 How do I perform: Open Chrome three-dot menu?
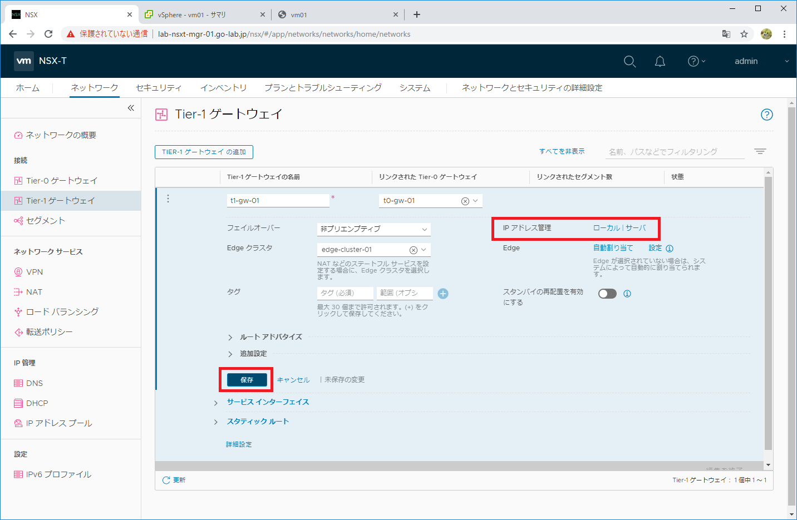click(x=784, y=34)
